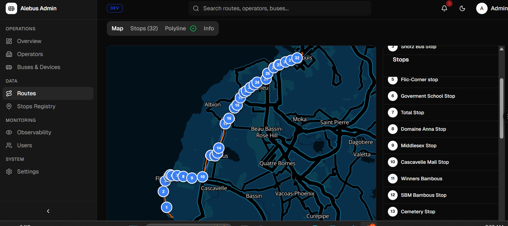
Task: Open Observability monitoring page
Action: point(48,132)
